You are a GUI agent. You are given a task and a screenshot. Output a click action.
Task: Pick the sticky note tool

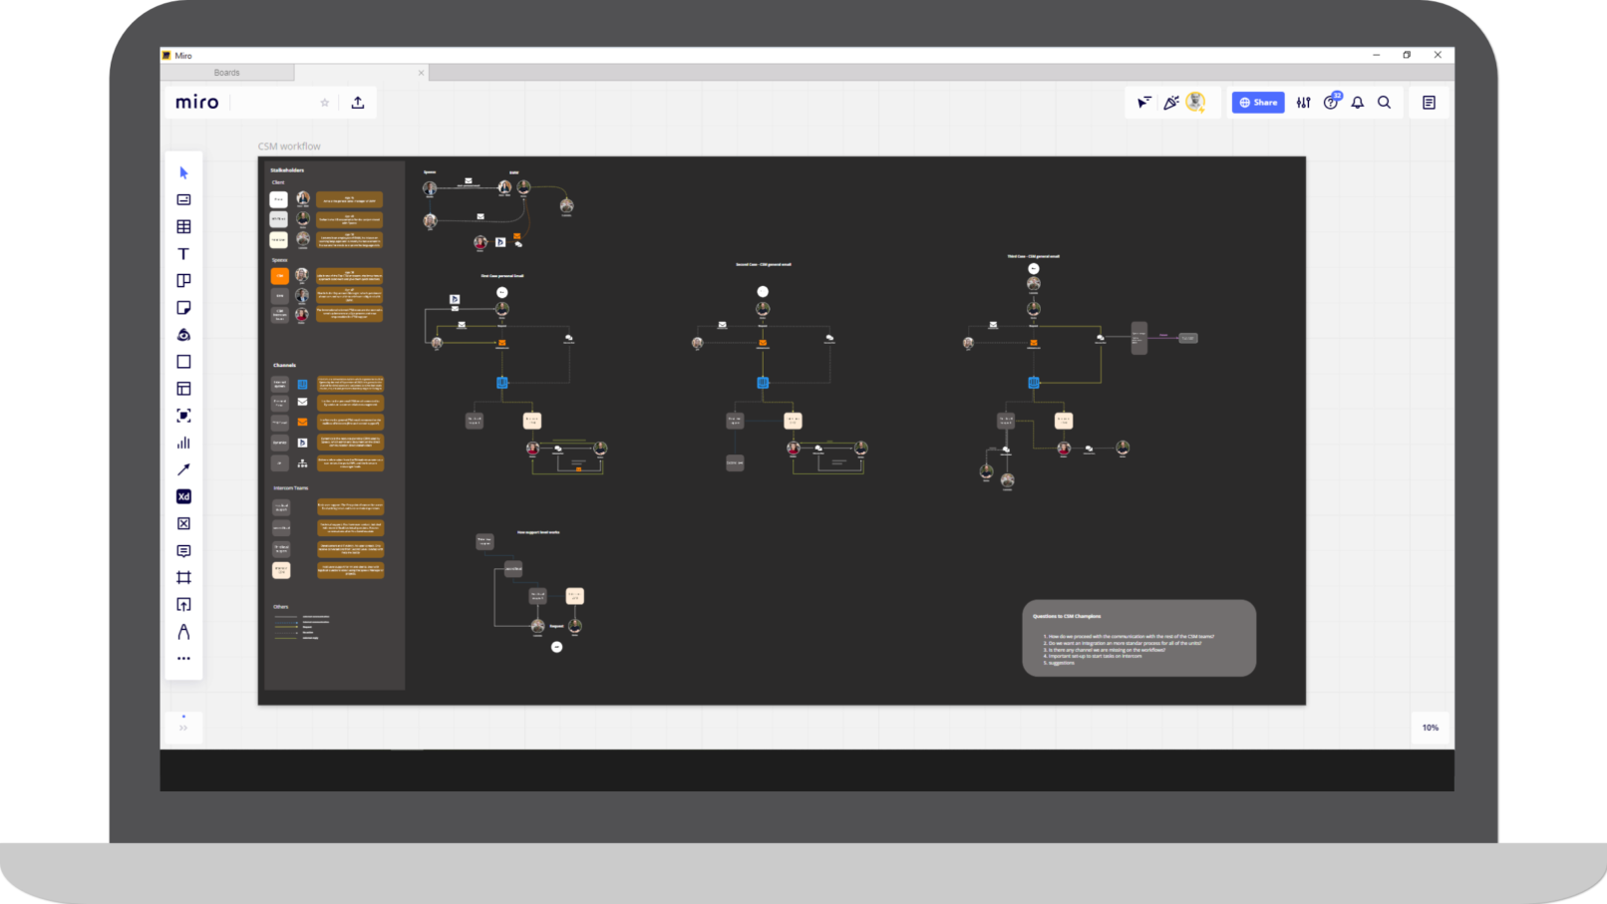183,308
